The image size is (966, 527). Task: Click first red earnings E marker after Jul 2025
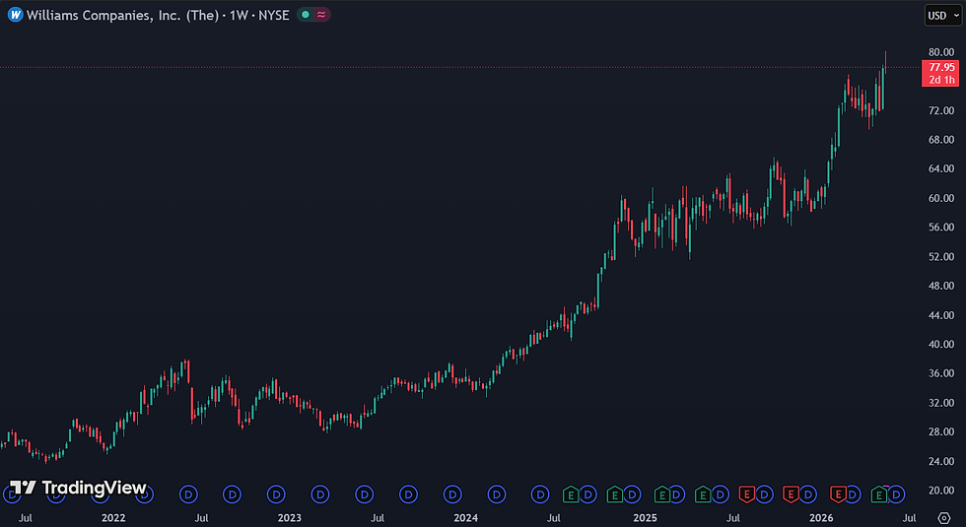[747, 494]
